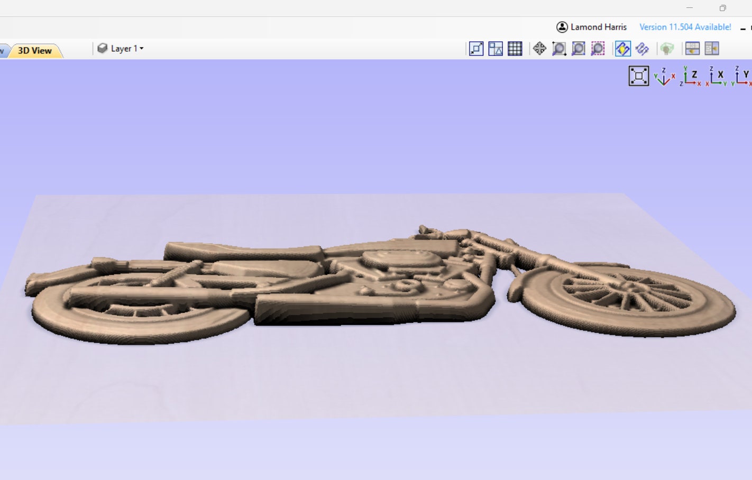Activate the Zoom tool

559,48
